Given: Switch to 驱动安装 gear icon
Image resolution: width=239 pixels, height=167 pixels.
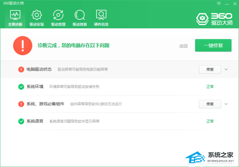Looking at the screenshot, I should pyautogui.click(x=36, y=18).
